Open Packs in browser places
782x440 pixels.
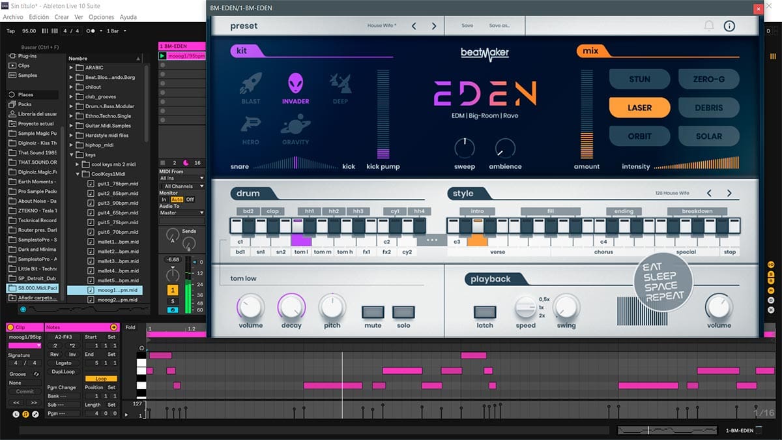coord(25,104)
